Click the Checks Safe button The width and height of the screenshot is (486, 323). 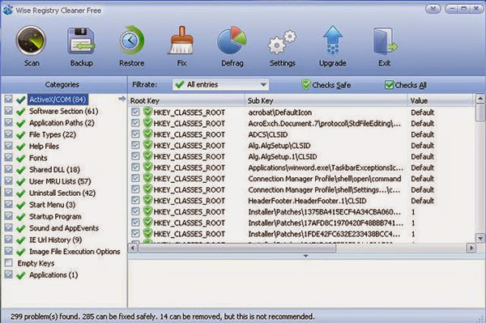tap(326, 85)
